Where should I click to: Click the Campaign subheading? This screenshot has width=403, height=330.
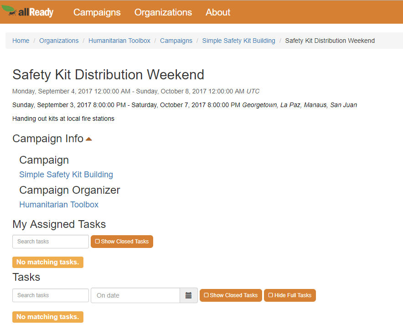[x=44, y=160]
